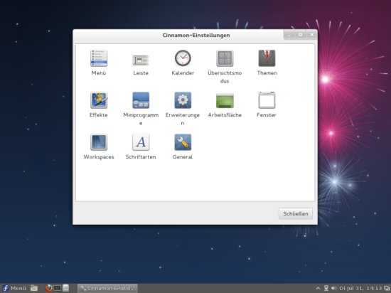The width and height of the screenshot is (391, 293).
Task: Select Cinnamon-Einstel... taskbar window button
Action: (107, 288)
